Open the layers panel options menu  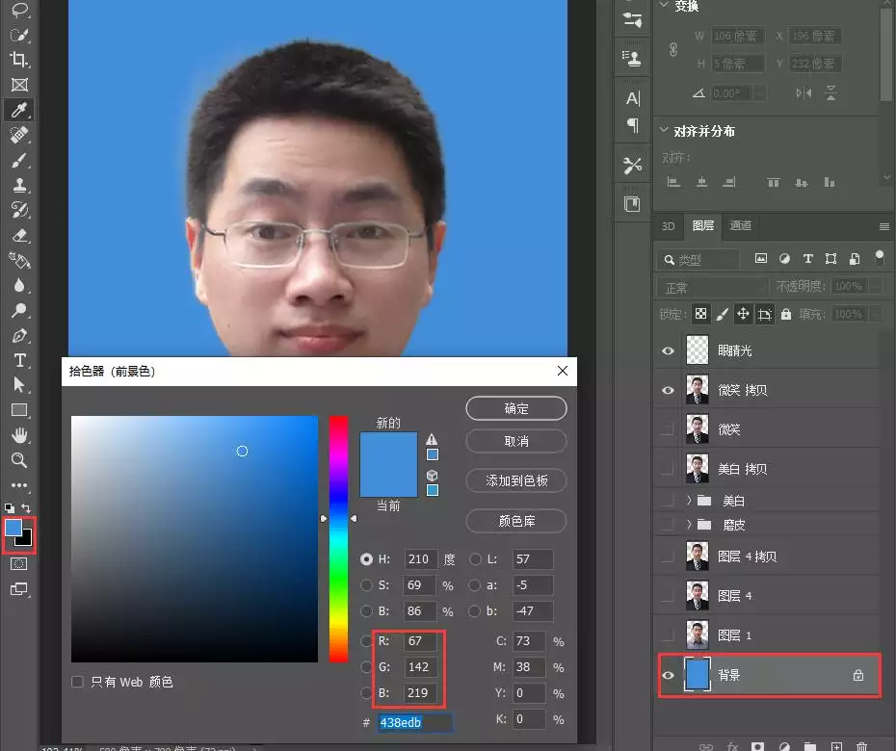point(884,226)
